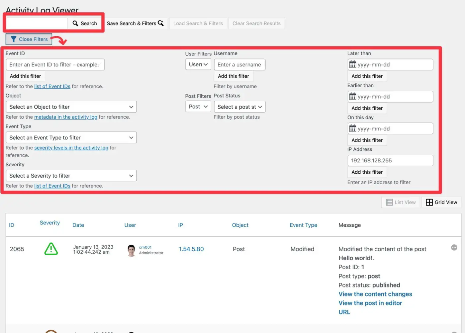Screen dimensions: 465x333
Task: Click calendar icon in On this day field
Action: point(353,128)
